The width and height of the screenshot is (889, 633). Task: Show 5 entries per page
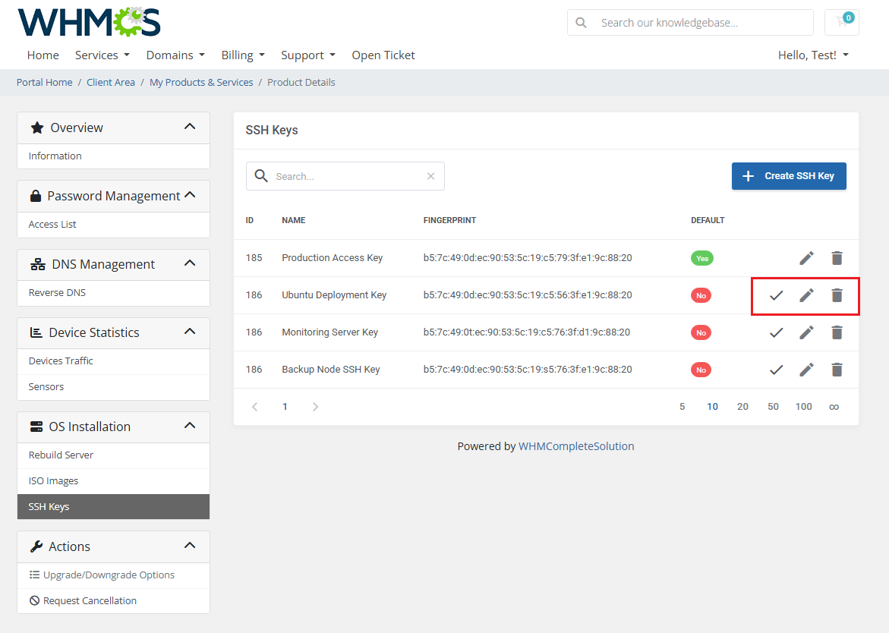point(682,407)
